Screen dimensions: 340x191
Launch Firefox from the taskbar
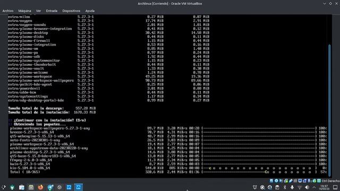click(40, 187)
